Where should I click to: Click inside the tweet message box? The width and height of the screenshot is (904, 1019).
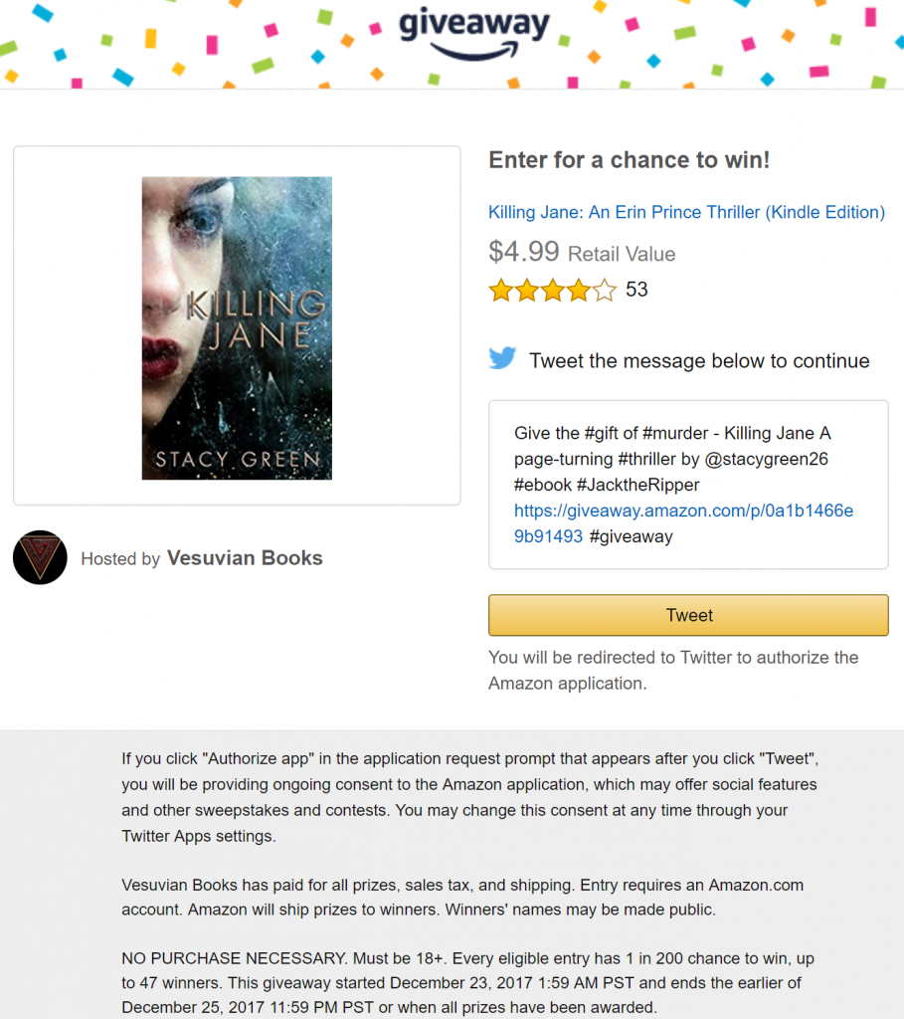[x=688, y=485]
